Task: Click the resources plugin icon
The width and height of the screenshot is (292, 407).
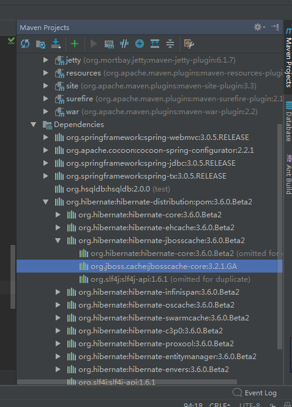Action: click(x=59, y=73)
